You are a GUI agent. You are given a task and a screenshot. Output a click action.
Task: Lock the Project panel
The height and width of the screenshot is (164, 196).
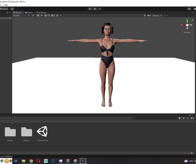point(190,115)
